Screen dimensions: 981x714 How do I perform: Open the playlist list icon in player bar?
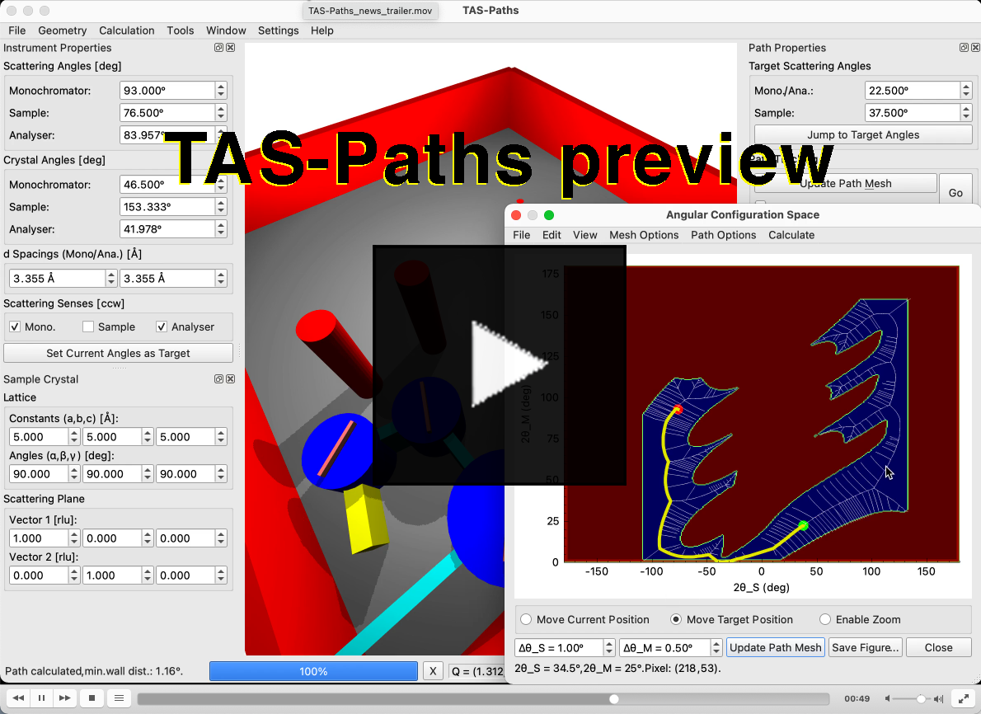119,698
